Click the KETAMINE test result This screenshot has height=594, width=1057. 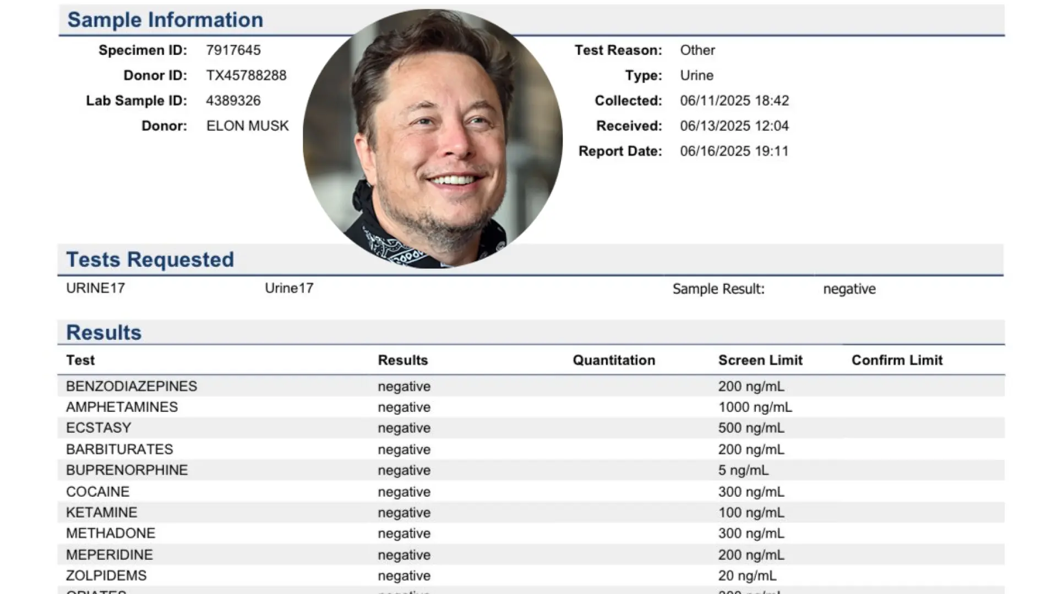click(x=404, y=512)
